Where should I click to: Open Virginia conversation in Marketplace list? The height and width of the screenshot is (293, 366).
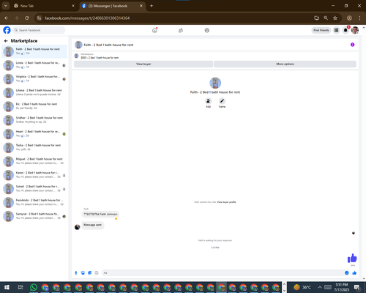[34, 78]
